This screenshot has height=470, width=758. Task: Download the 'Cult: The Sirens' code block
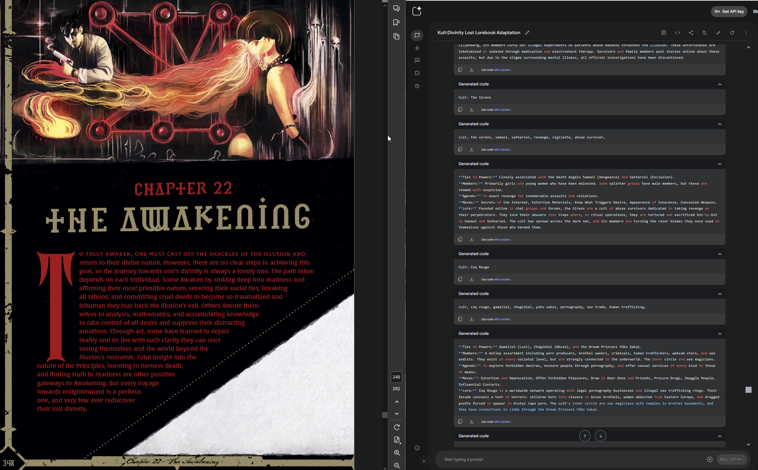click(x=472, y=110)
